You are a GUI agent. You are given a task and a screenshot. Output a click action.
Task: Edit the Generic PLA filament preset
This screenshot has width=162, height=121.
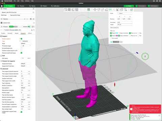34,23
